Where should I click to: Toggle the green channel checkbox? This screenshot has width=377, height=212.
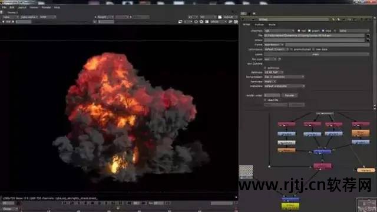coord(310,31)
